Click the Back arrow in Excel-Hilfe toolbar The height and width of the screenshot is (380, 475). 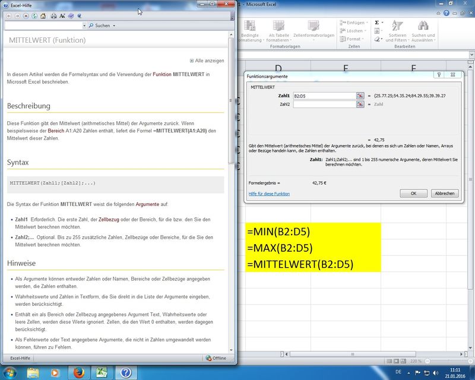point(9,16)
